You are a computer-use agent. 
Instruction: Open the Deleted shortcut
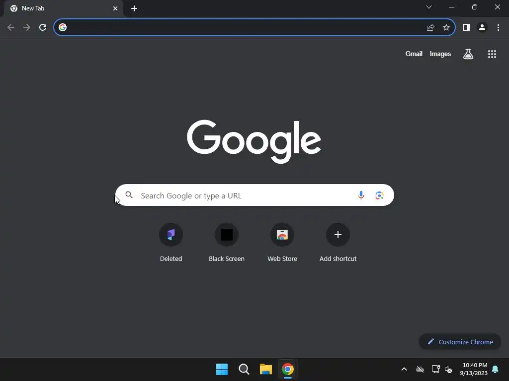click(171, 243)
